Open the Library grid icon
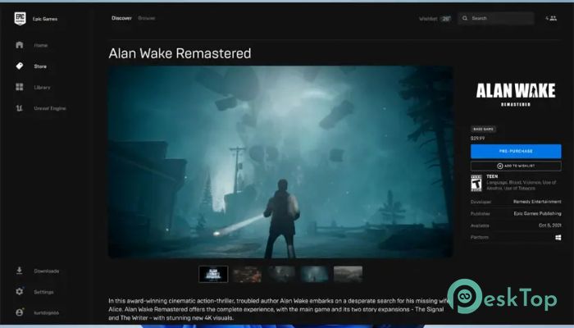Viewport: 574px width, 328px height. 20,87
